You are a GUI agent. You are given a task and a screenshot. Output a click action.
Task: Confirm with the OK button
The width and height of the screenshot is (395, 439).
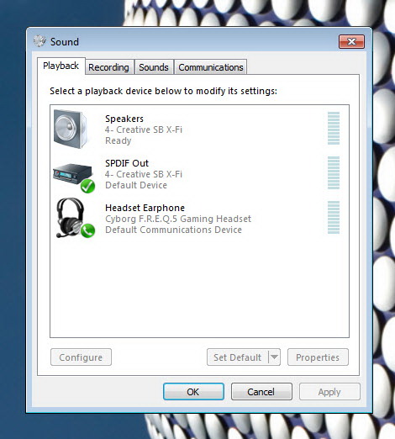coord(193,392)
